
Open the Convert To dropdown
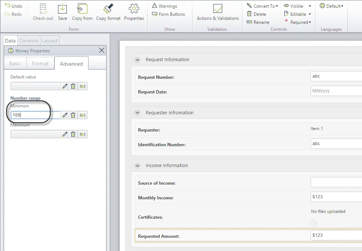pyautogui.click(x=262, y=6)
